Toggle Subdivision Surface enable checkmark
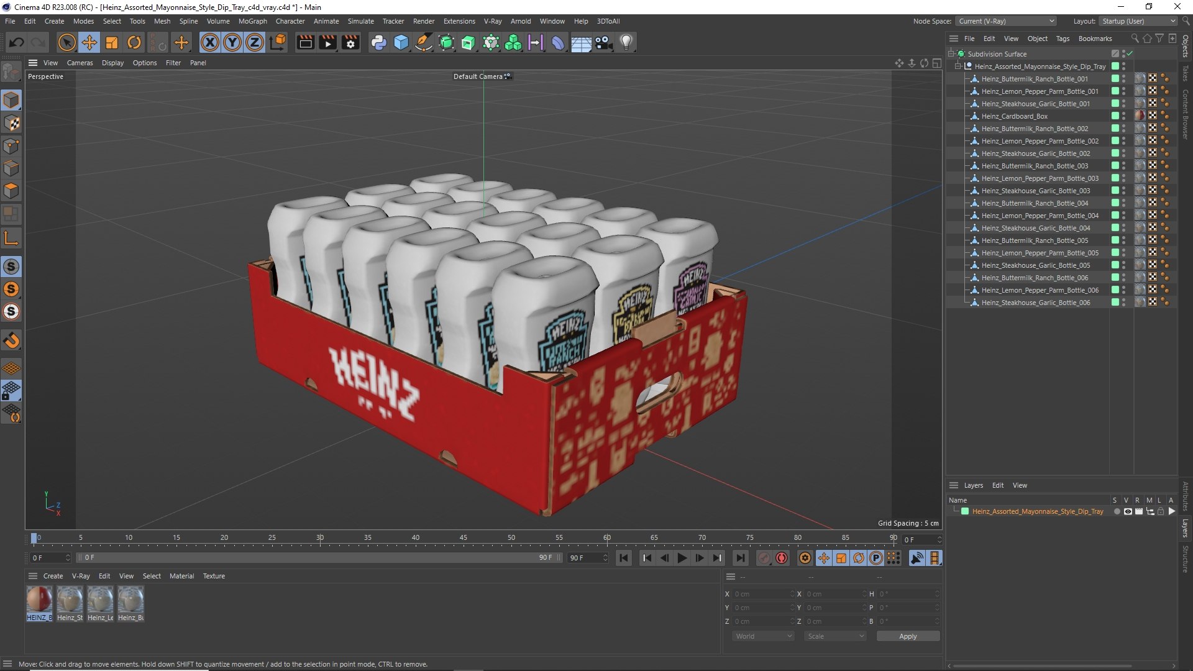Screen dimensions: 1193x671 click(x=1130, y=54)
